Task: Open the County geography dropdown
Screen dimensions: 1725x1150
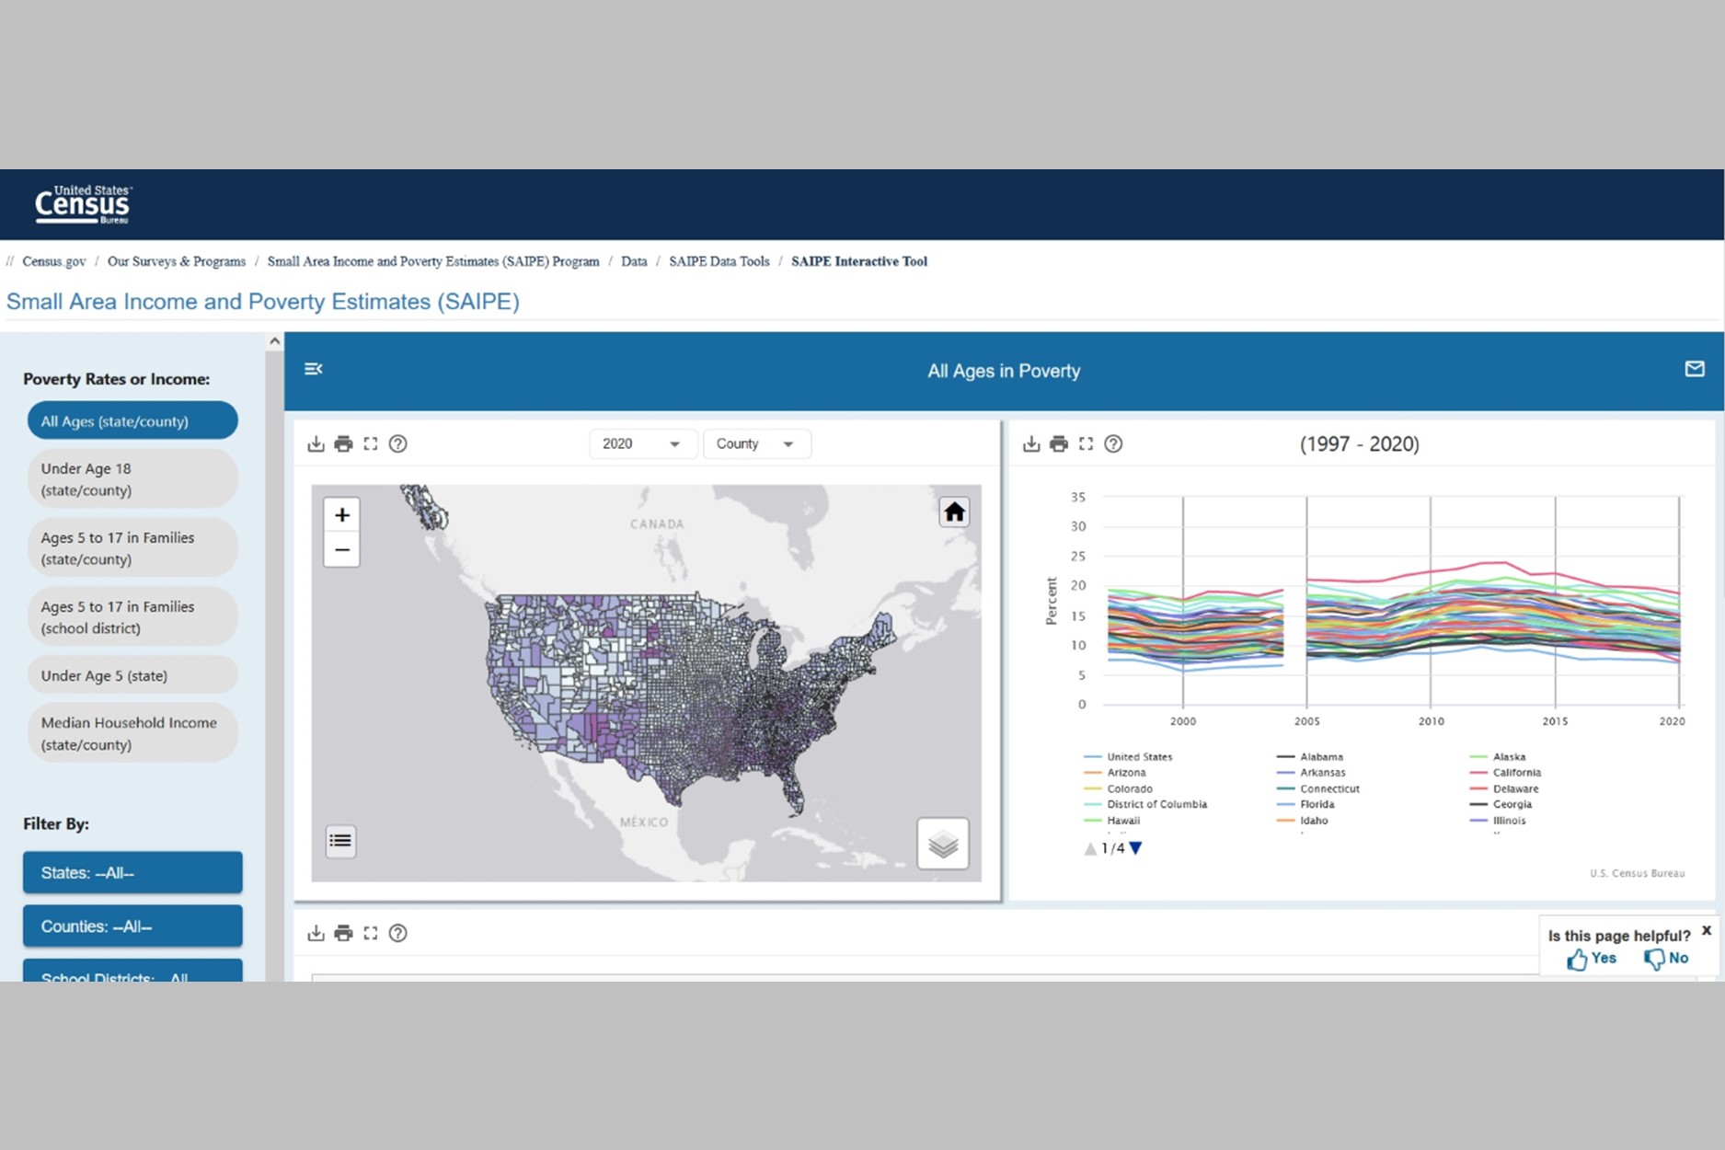Action: [756, 444]
